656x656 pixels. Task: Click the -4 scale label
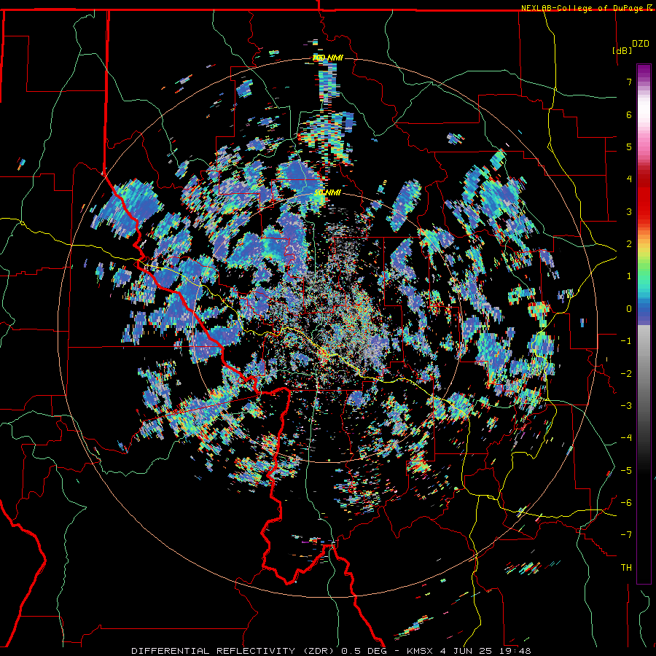tap(626, 438)
